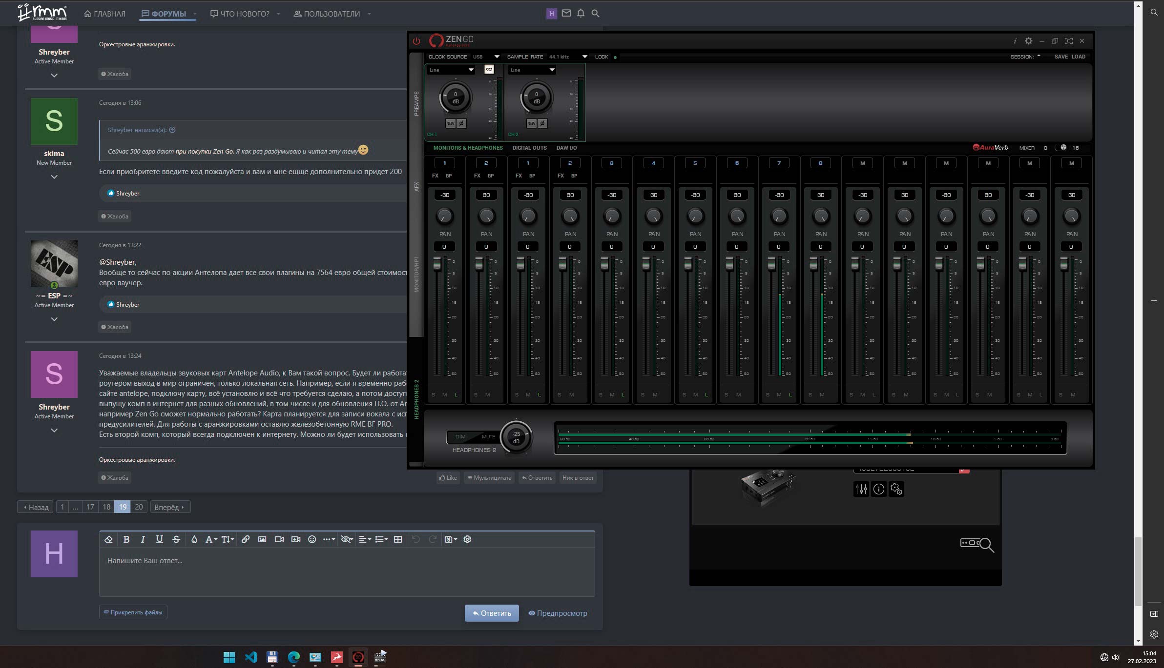Open the forum search magnifier
Viewport: 1164px width, 668px height.
pyautogui.click(x=595, y=14)
